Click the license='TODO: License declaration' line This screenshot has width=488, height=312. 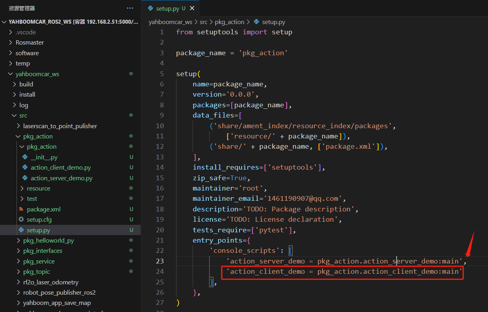coord(267,219)
